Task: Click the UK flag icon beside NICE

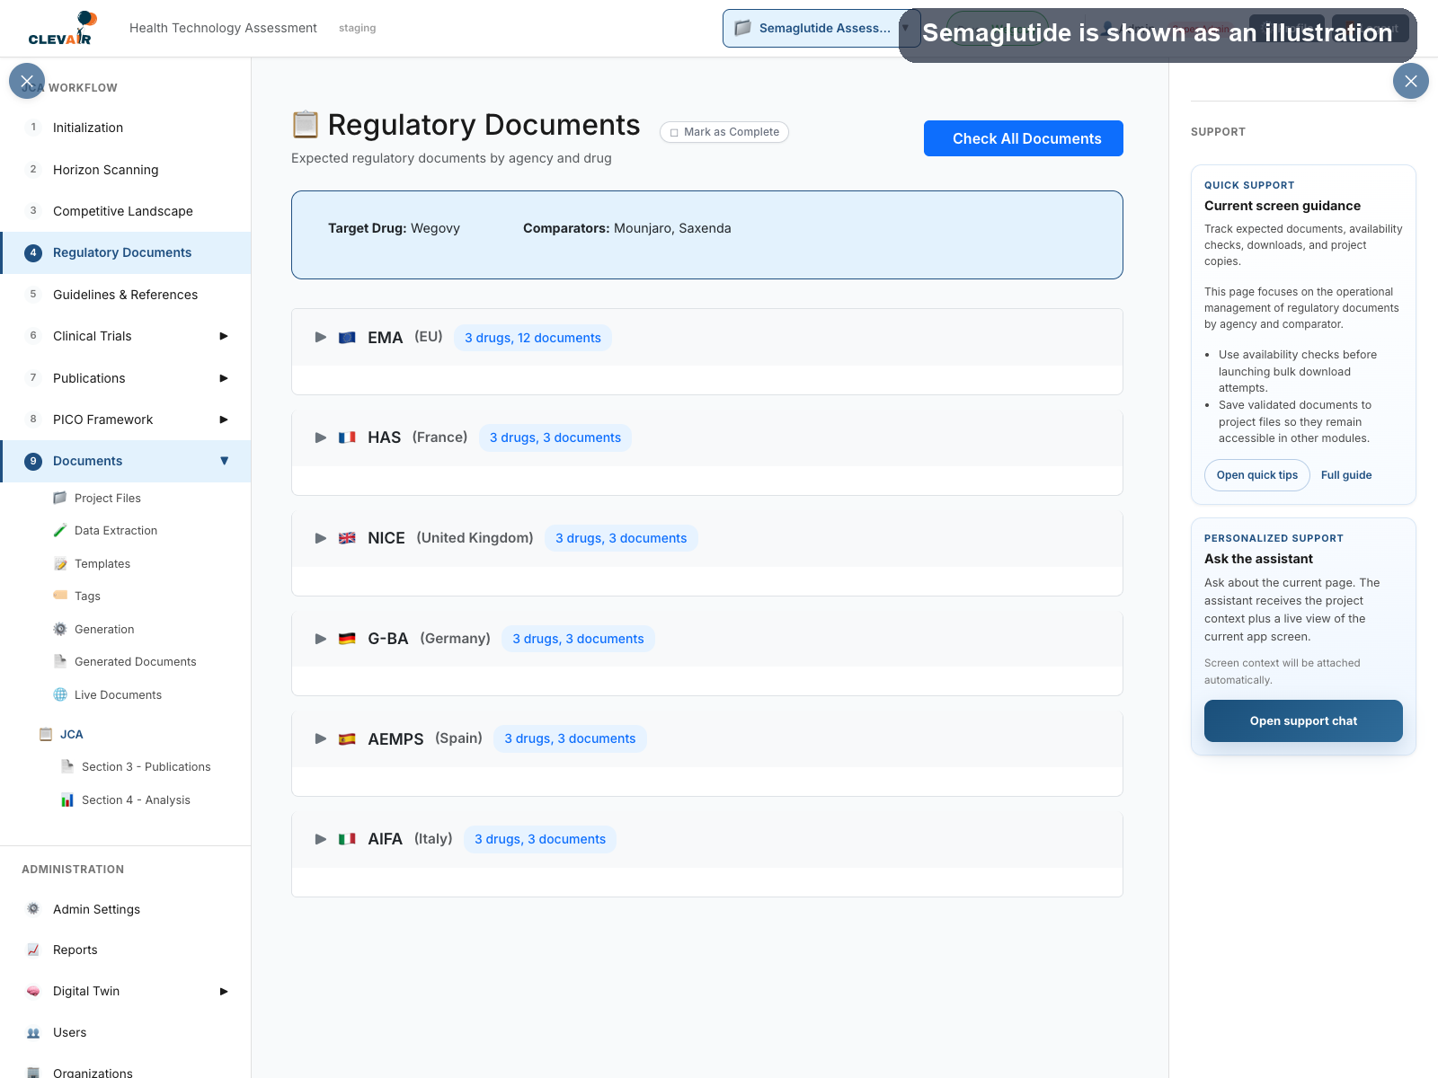Action: [x=347, y=538]
